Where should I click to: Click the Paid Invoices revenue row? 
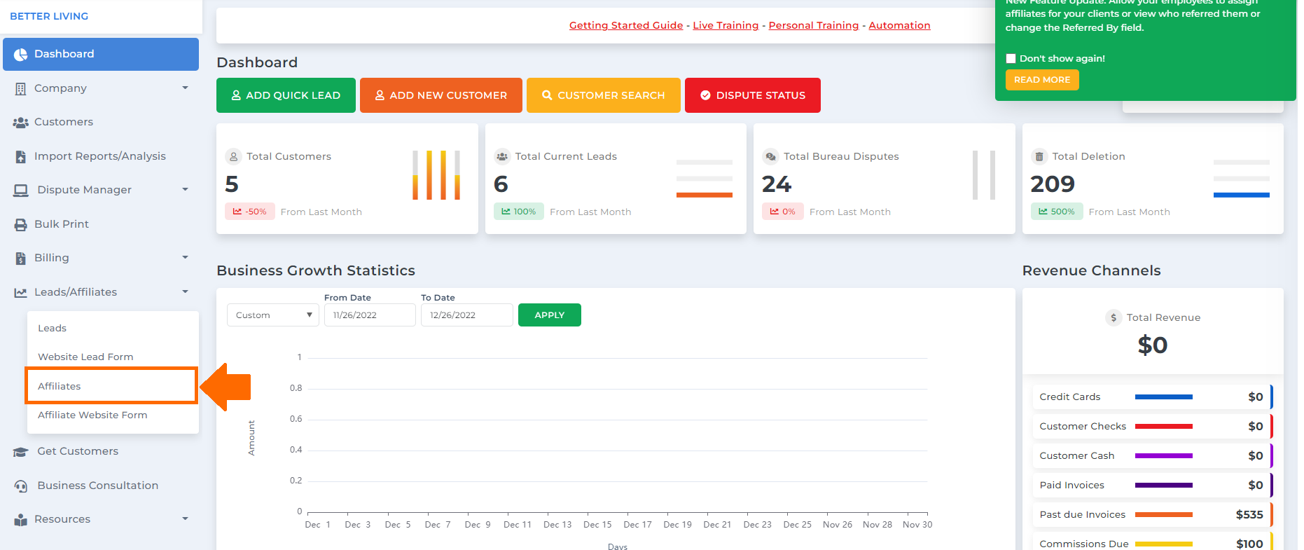(1153, 486)
